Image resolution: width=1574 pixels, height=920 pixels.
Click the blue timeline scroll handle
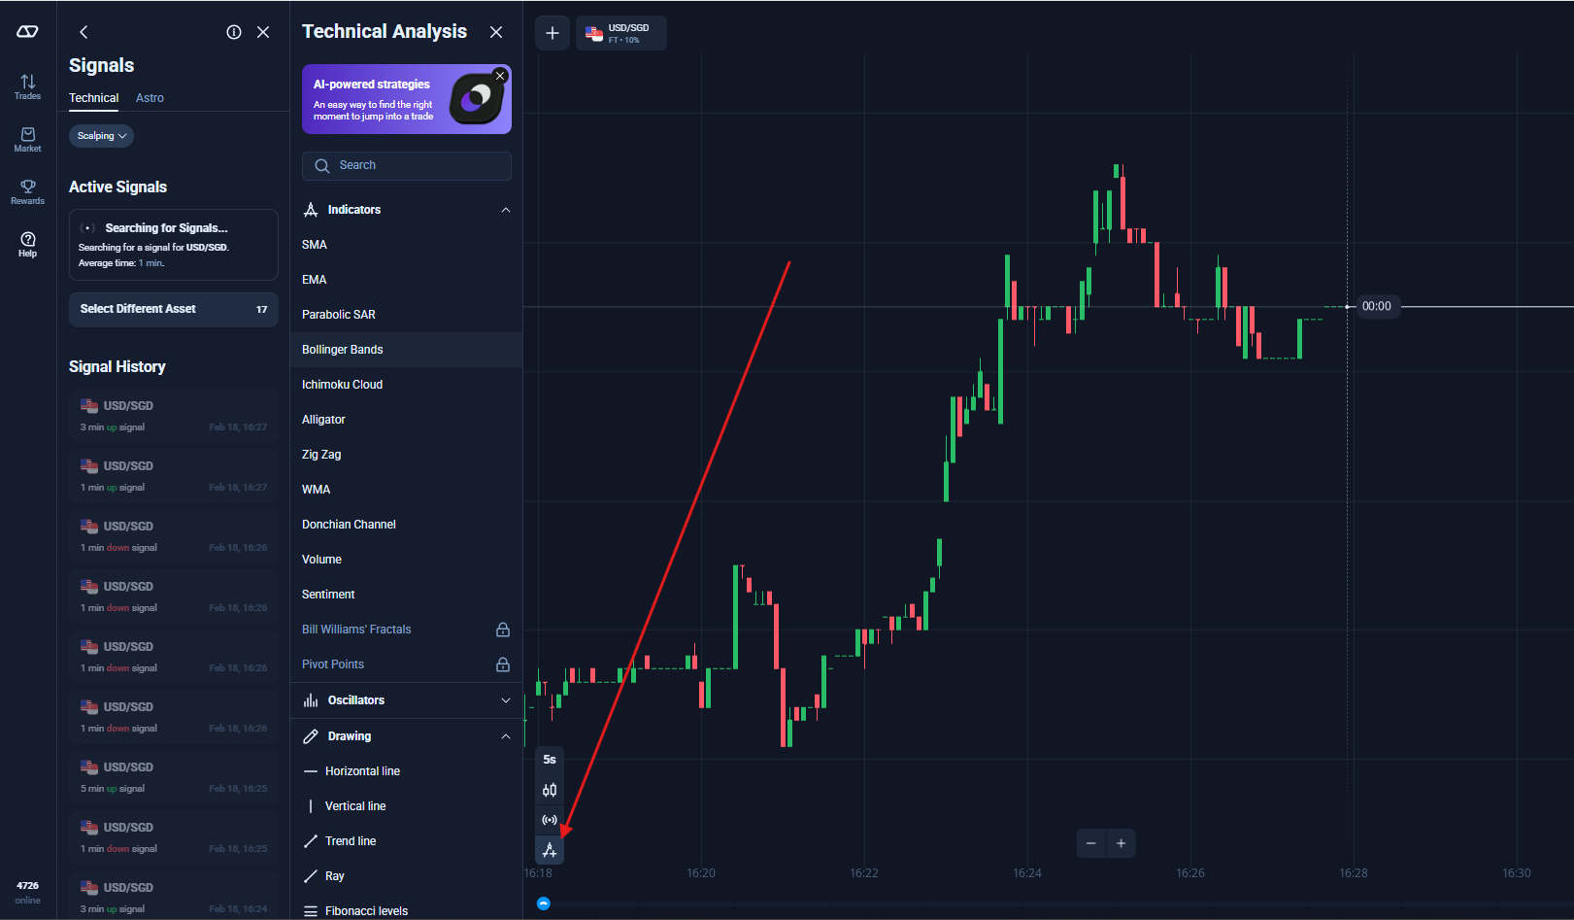coord(544,903)
